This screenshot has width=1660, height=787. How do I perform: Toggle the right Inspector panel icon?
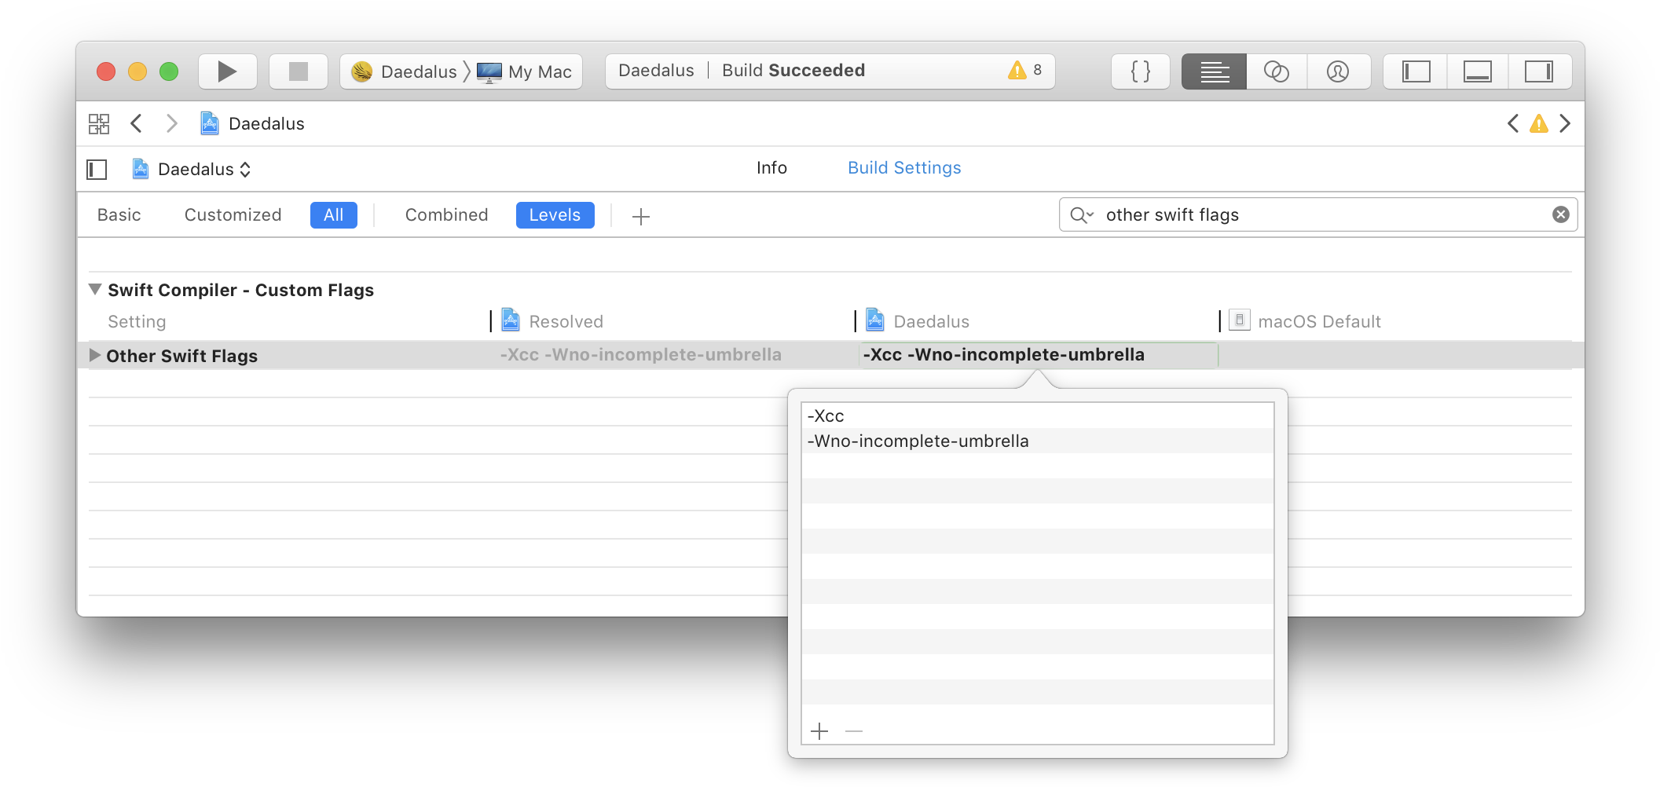pos(1540,71)
